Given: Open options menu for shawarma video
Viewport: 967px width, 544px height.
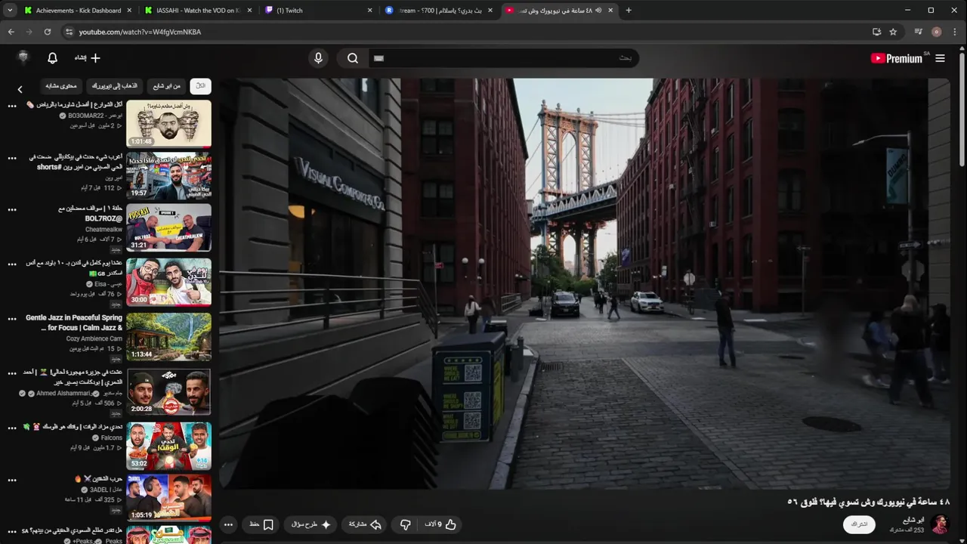Looking at the screenshot, I should tap(12, 106).
